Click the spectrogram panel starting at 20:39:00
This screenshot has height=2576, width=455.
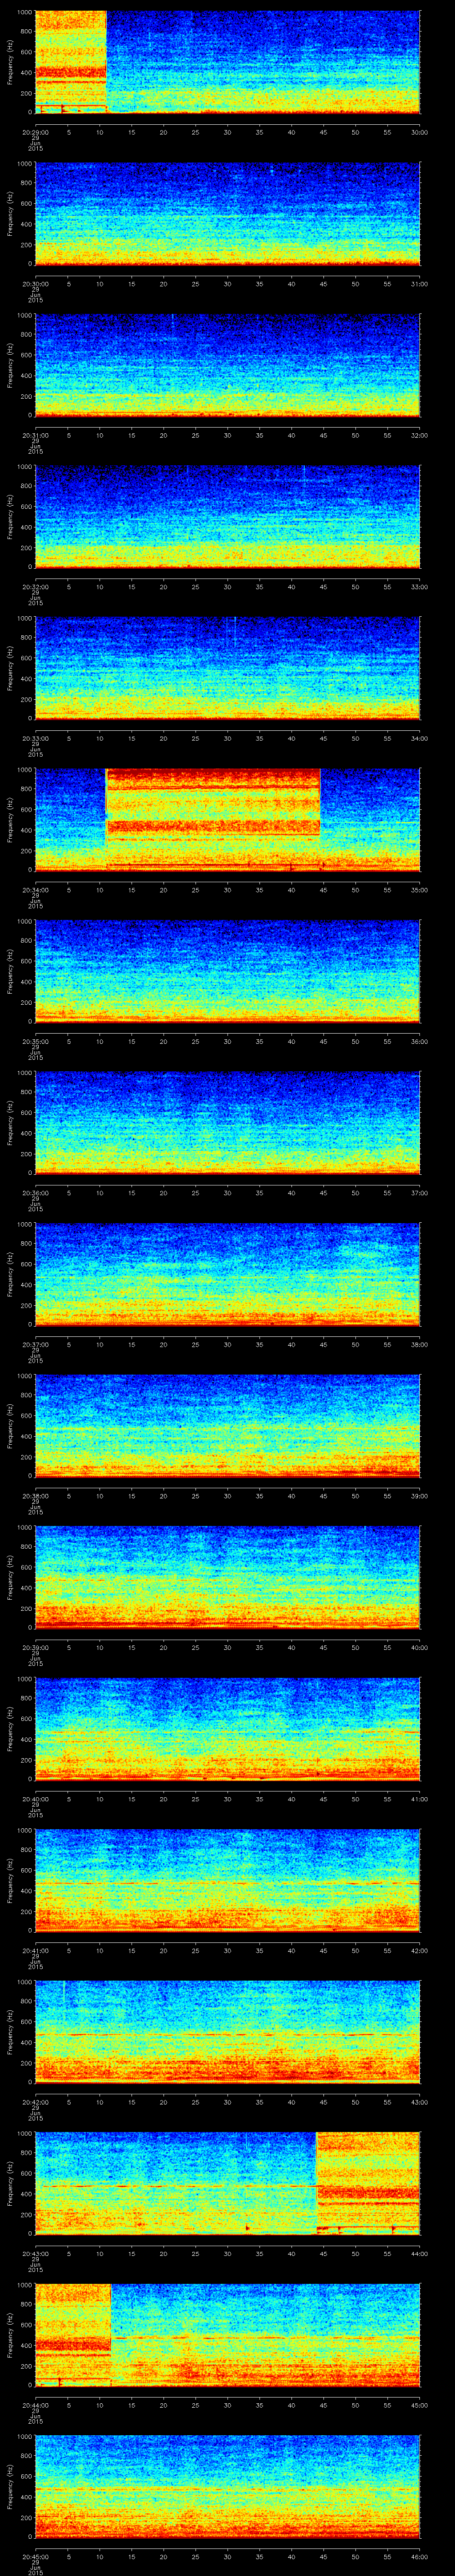coord(228,1577)
